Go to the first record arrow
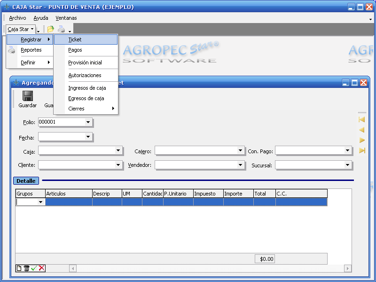The image size is (376, 282). pos(362,119)
